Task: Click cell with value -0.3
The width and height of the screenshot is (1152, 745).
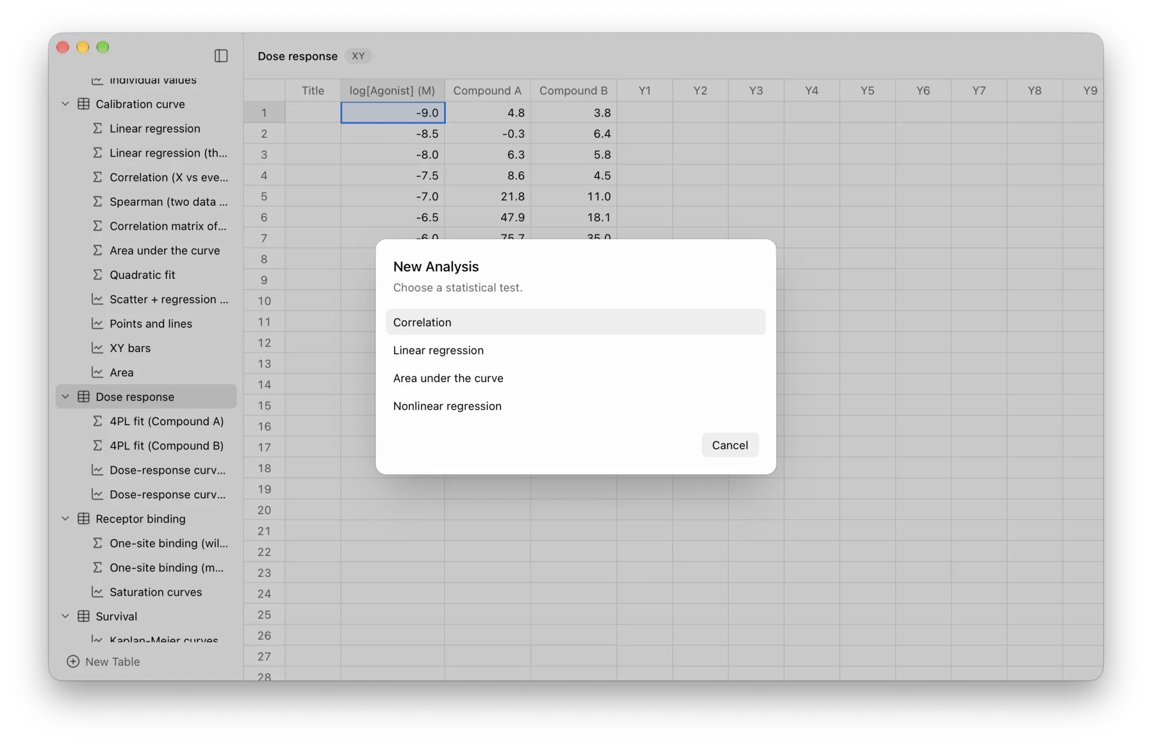Action: (487, 134)
